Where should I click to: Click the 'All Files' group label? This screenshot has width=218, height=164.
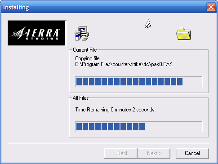(80, 98)
